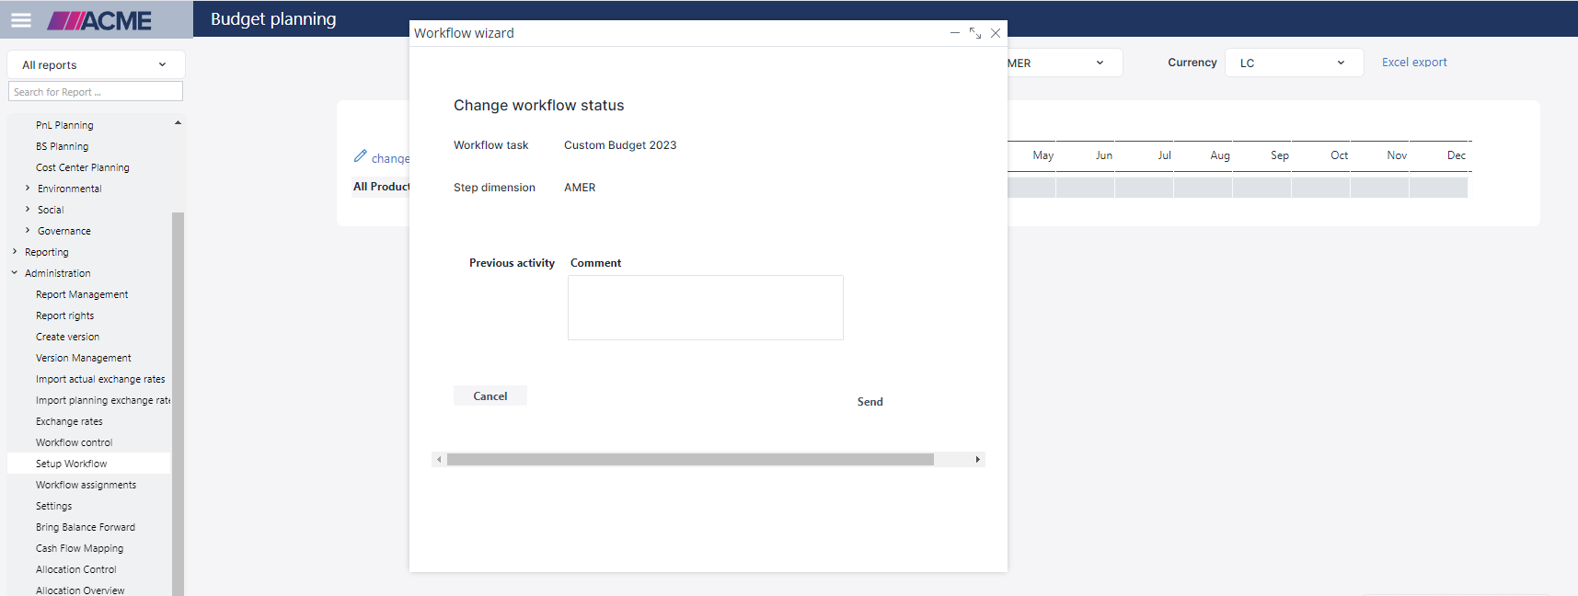This screenshot has width=1578, height=596.
Task: Open the hamburger menu icon
Action: [20, 19]
